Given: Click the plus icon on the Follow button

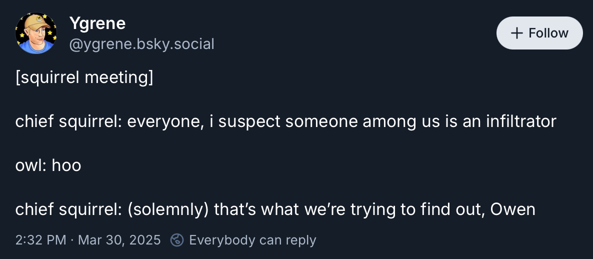Looking at the screenshot, I should pyautogui.click(x=516, y=33).
